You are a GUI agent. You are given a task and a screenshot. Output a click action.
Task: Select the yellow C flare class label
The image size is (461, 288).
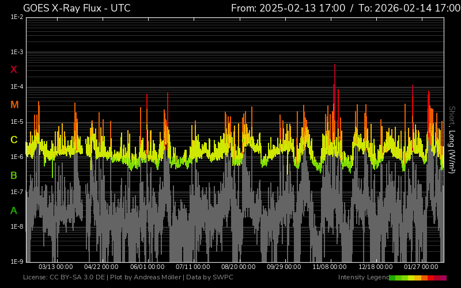click(14, 140)
